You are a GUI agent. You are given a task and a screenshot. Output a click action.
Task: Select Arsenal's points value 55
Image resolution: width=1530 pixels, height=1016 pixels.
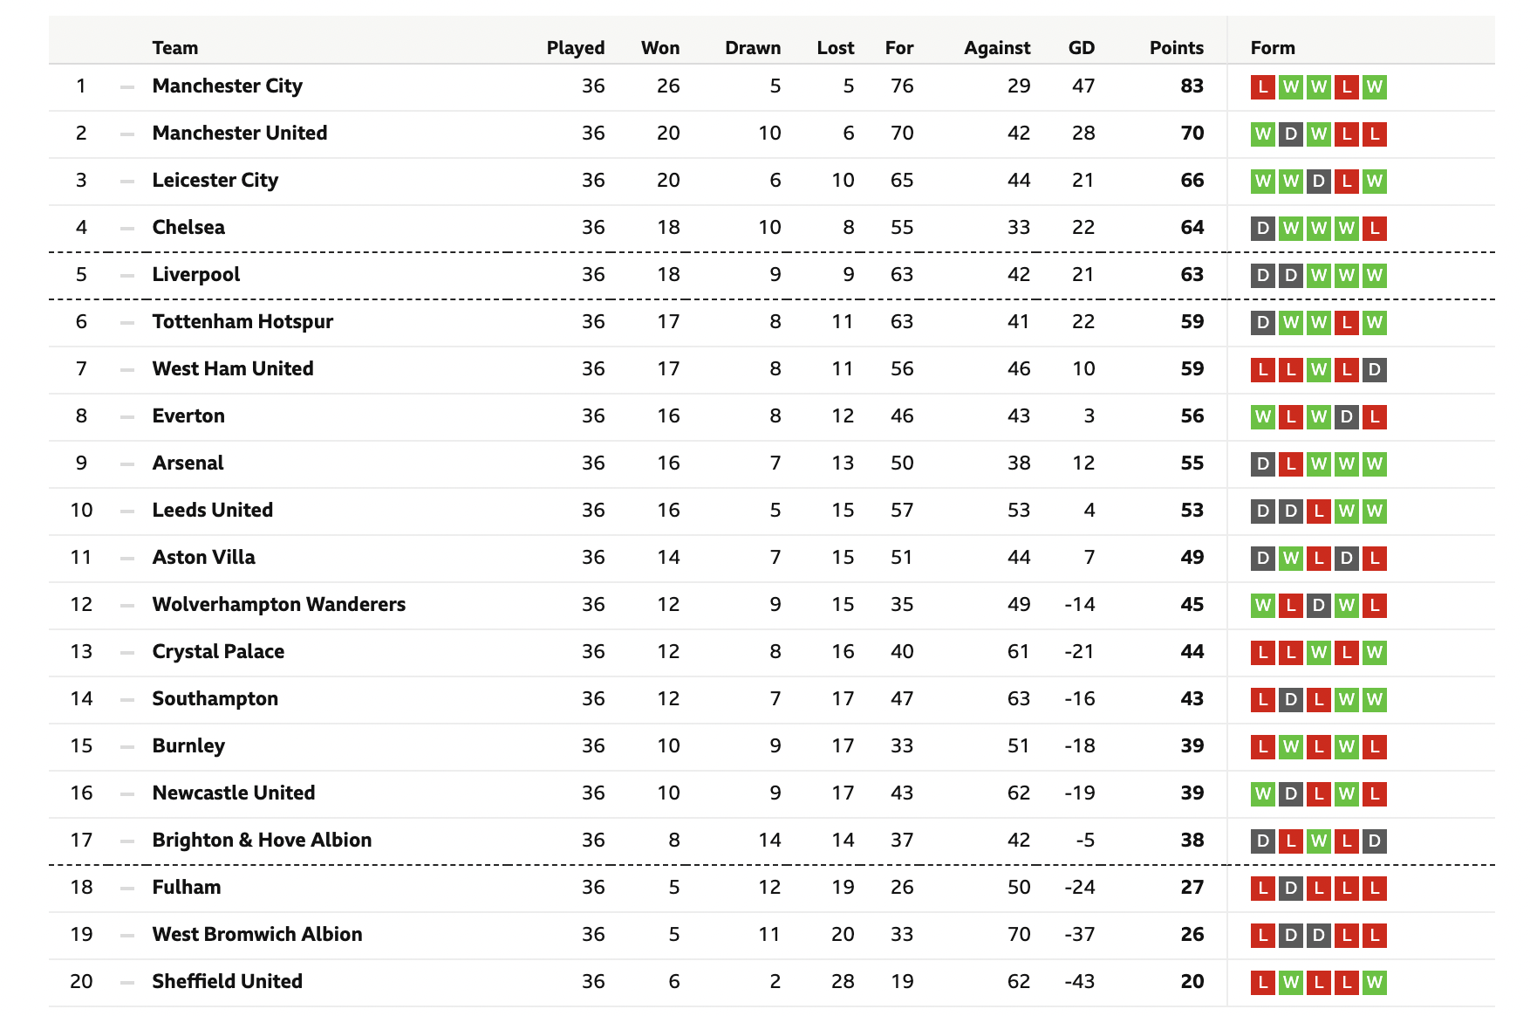coord(1192,463)
